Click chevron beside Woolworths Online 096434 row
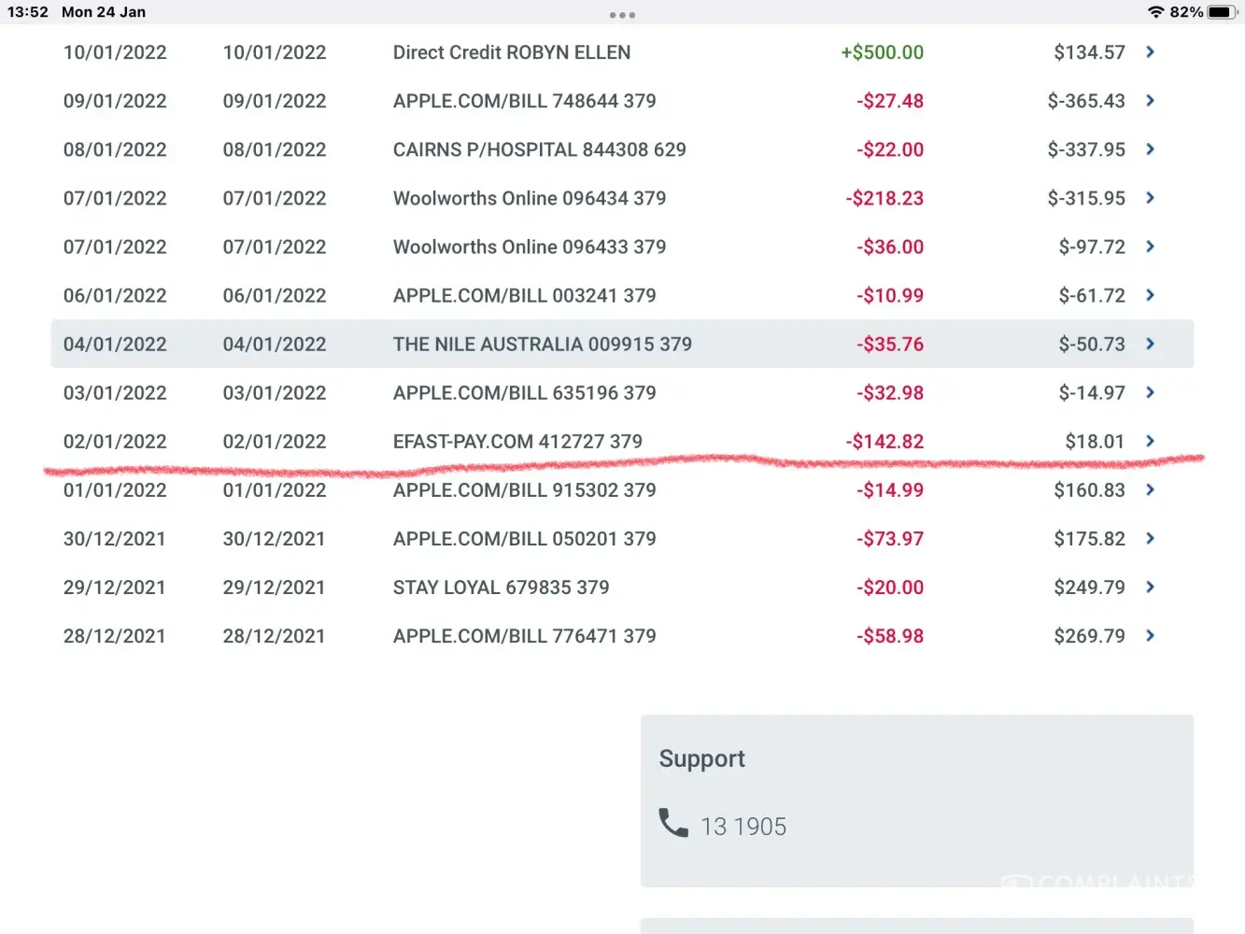Screen dimensions: 1245x934 tap(1150, 198)
